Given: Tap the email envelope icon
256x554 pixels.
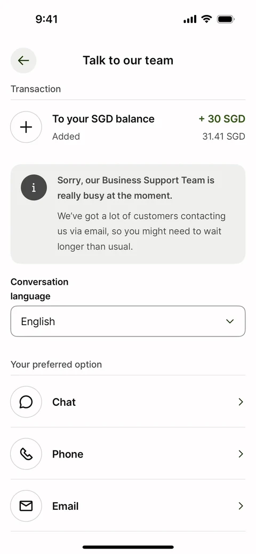Looking at the screenshot, I should 26,506.
